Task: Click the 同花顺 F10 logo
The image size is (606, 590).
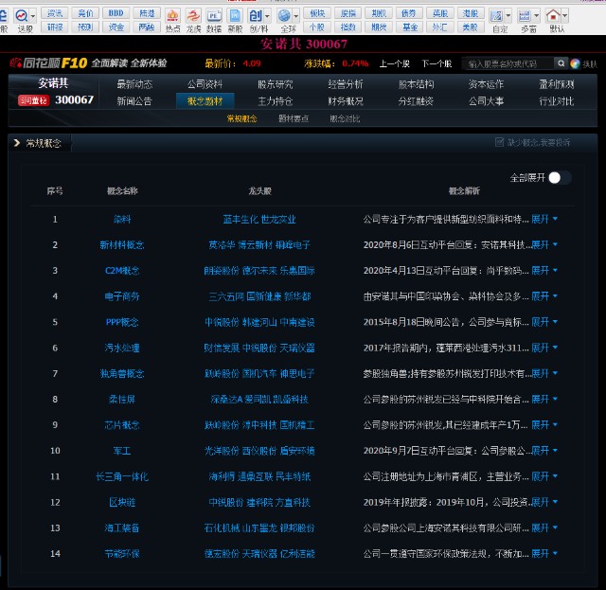Action: pos(49,63)
